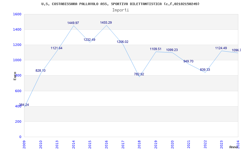Click the cut-off 1096.7 data label
241x150 pixels.
(236, 50)
